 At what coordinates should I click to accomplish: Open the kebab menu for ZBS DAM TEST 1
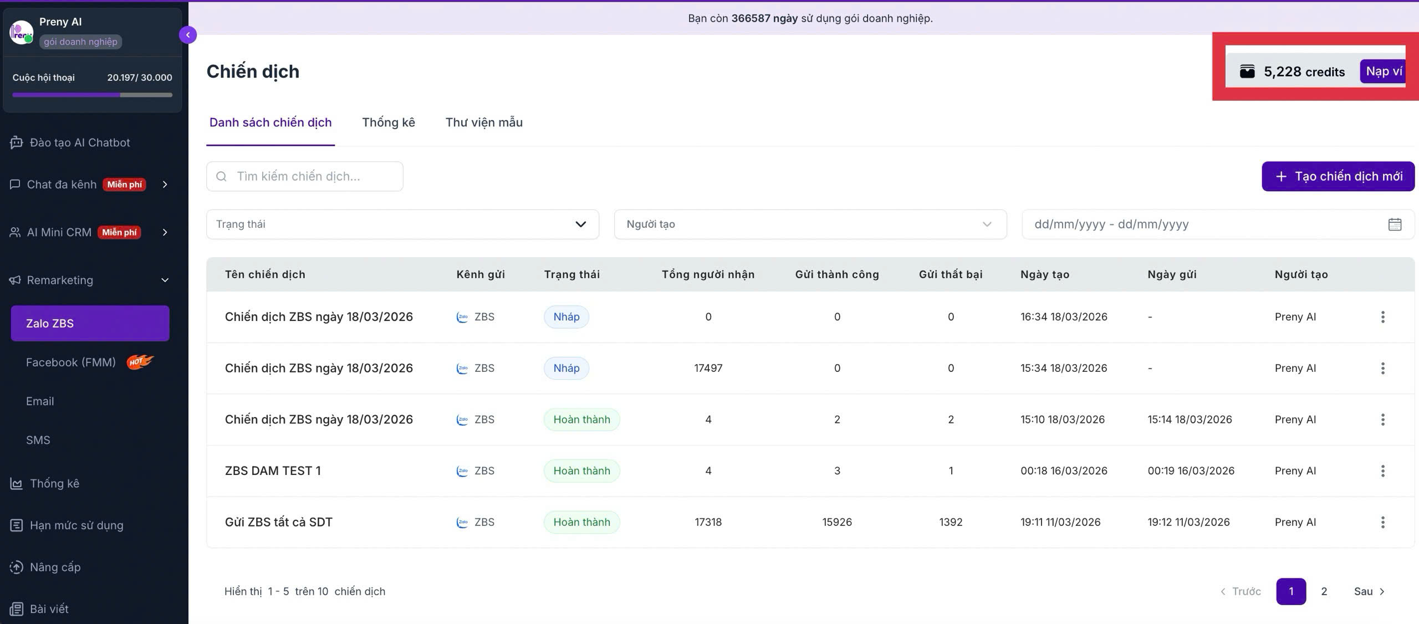(1382, 470)
